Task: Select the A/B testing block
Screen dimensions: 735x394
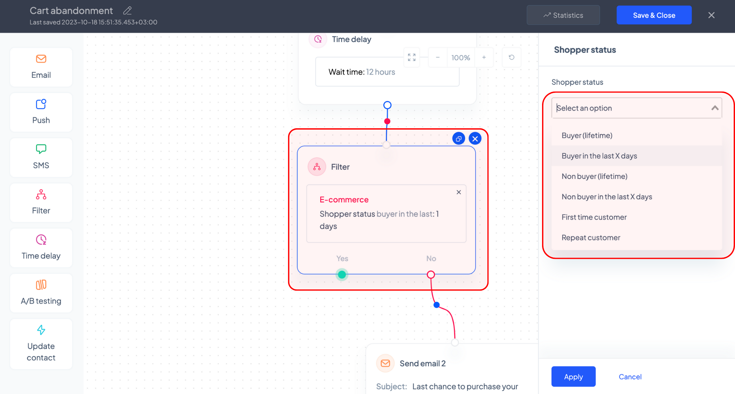Action: tap(41, 293)
